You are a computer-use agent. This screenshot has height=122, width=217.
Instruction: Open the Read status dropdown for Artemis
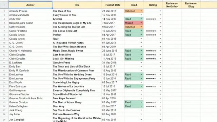[141, 19]
